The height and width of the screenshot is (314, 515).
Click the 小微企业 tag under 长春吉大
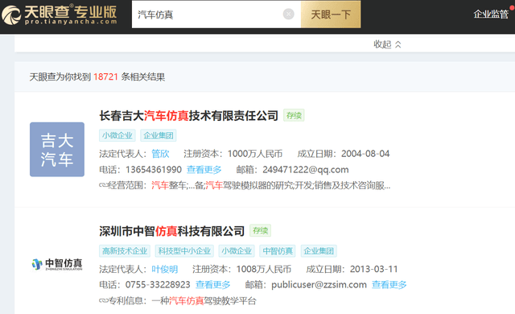[x=117, y=135]
